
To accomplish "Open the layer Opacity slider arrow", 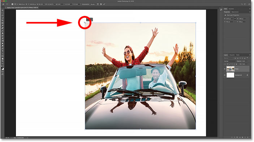I will (x=247, y=61).
